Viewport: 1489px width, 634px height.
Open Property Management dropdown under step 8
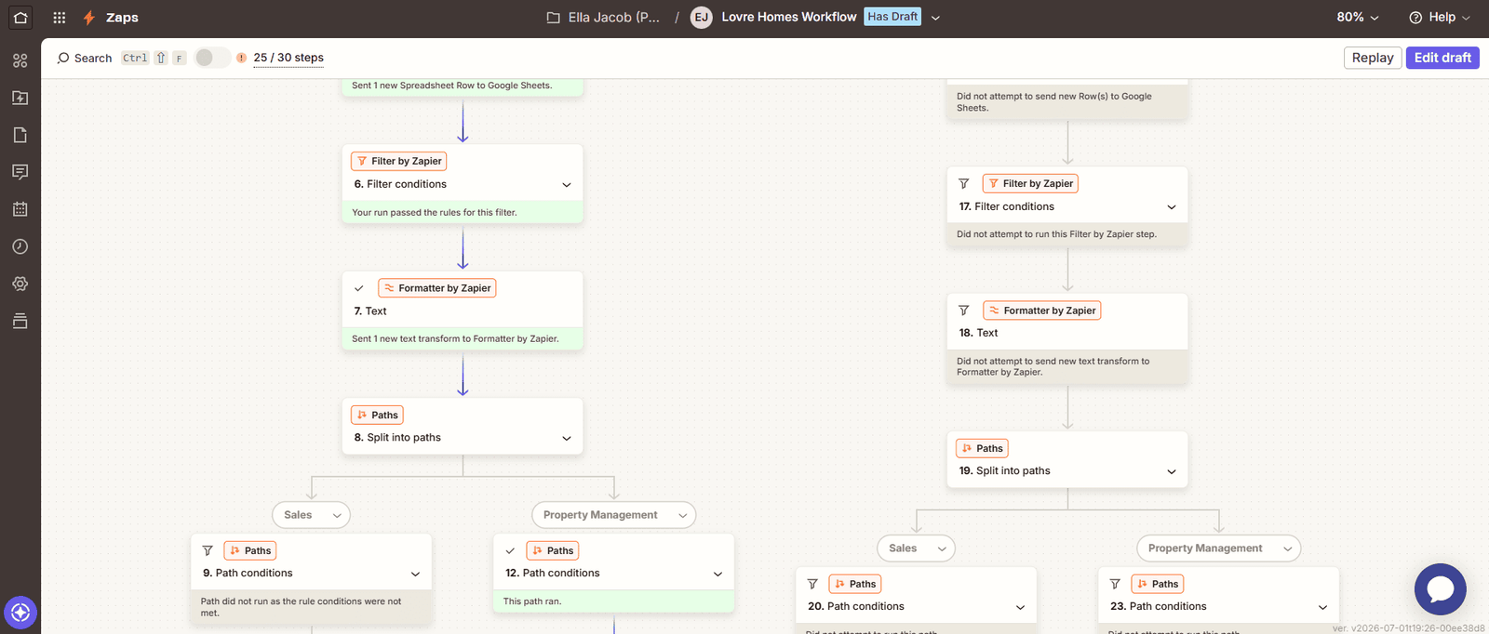[x=613, y=515]
